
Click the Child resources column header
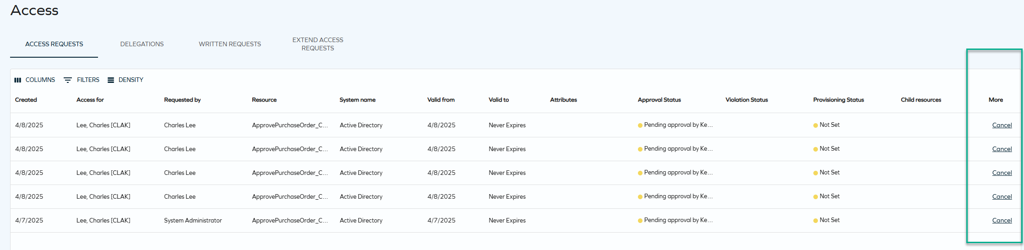921,100
